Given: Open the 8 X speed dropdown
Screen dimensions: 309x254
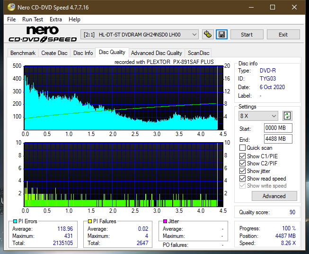Looking at the screenshot, I should [258, 116].
